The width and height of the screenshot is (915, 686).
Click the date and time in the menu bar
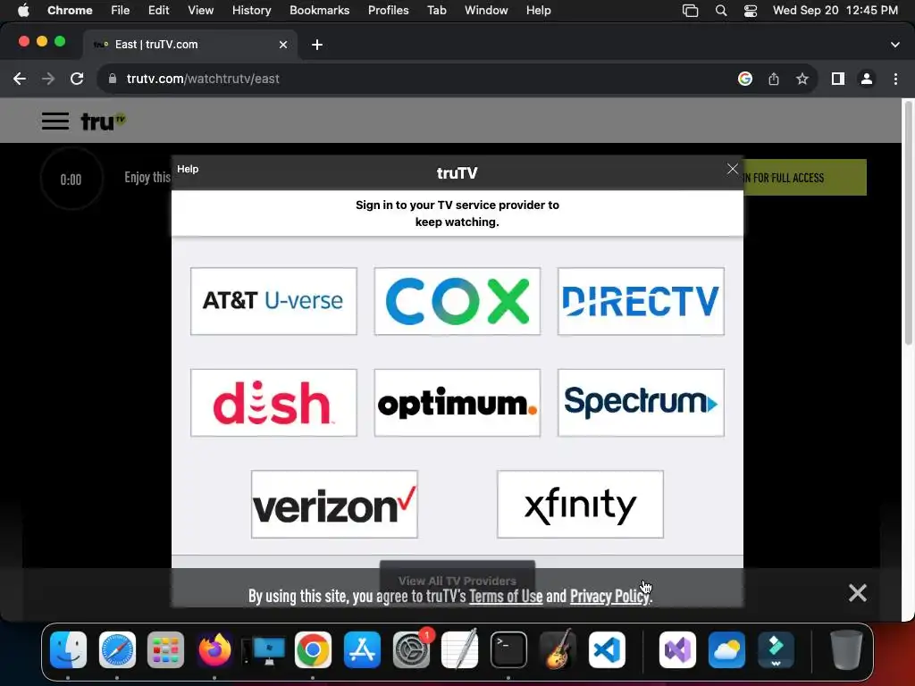click(x=835, y=10)
